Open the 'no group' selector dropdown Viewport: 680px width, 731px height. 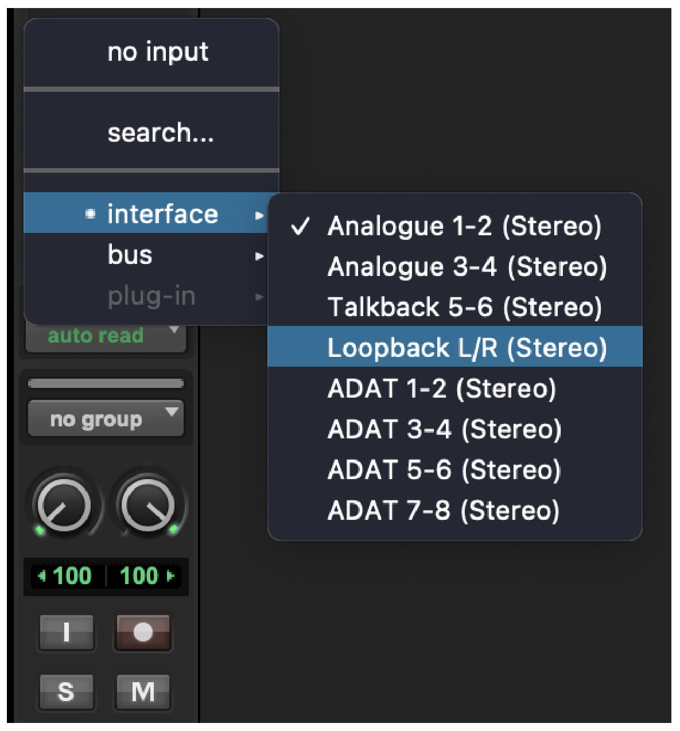pyautogui.click(x=106, y=419)
